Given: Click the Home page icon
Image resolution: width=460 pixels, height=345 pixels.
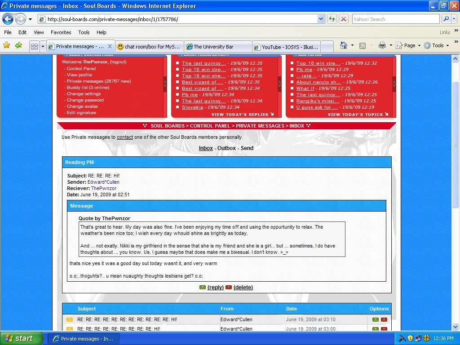Looking at the screenshot, I should tap(344, 45).
